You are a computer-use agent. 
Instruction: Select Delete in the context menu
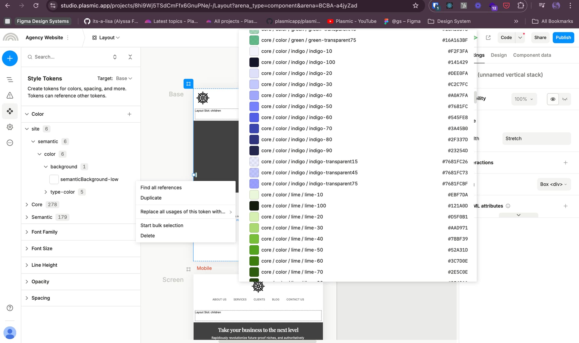(147, 235)
